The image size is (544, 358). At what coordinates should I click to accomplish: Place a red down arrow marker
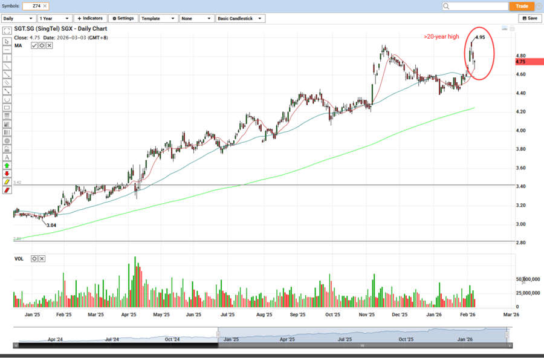pos(7,173)
